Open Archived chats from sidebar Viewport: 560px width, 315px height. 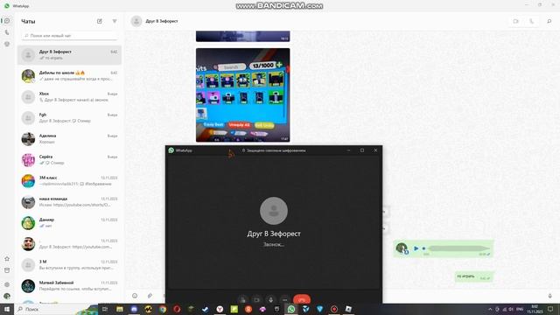tap(7, 270)
